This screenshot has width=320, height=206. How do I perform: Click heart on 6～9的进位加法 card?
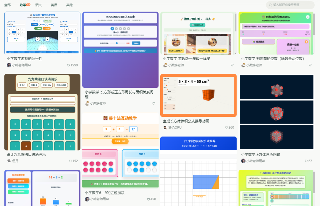pyautogui.click(x=149, y=199)
